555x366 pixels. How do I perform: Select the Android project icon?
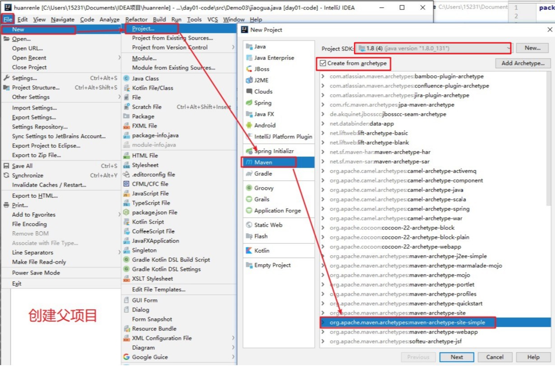coord(249,125)
